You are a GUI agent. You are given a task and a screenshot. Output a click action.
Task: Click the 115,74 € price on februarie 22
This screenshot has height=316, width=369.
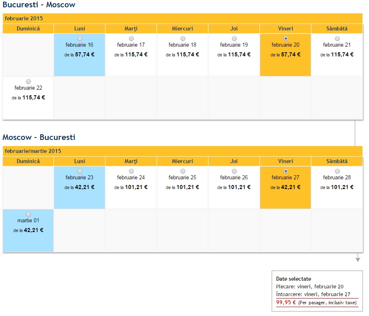pos(33,97)
